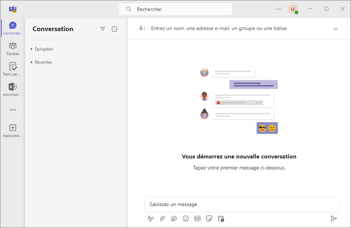
Task: Open the text formatting options icon
Action: [151, 218]
